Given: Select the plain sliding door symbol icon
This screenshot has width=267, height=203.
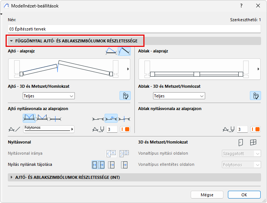Looking at the screenshot, I should pos(98,119).
